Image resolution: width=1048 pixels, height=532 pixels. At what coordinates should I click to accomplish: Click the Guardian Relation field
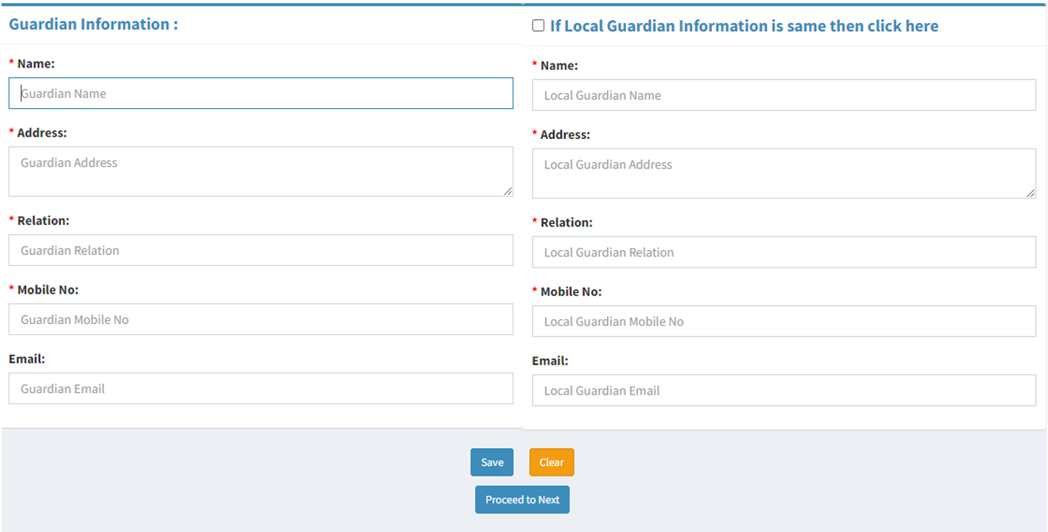(x=261, y=250)
